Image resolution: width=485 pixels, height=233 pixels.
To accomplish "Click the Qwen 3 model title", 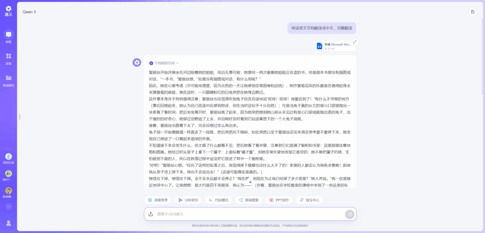I will [x=29, y=12].
